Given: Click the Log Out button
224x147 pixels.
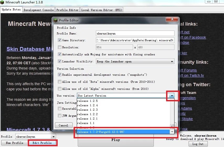Looking at the screenshot, I should point(198,144).
